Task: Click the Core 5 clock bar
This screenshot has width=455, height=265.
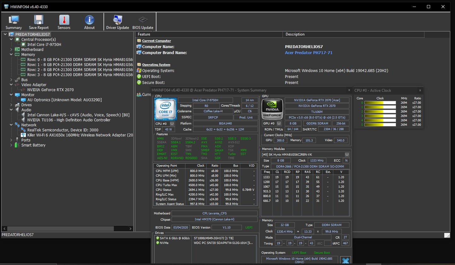Action: (380, 124)
